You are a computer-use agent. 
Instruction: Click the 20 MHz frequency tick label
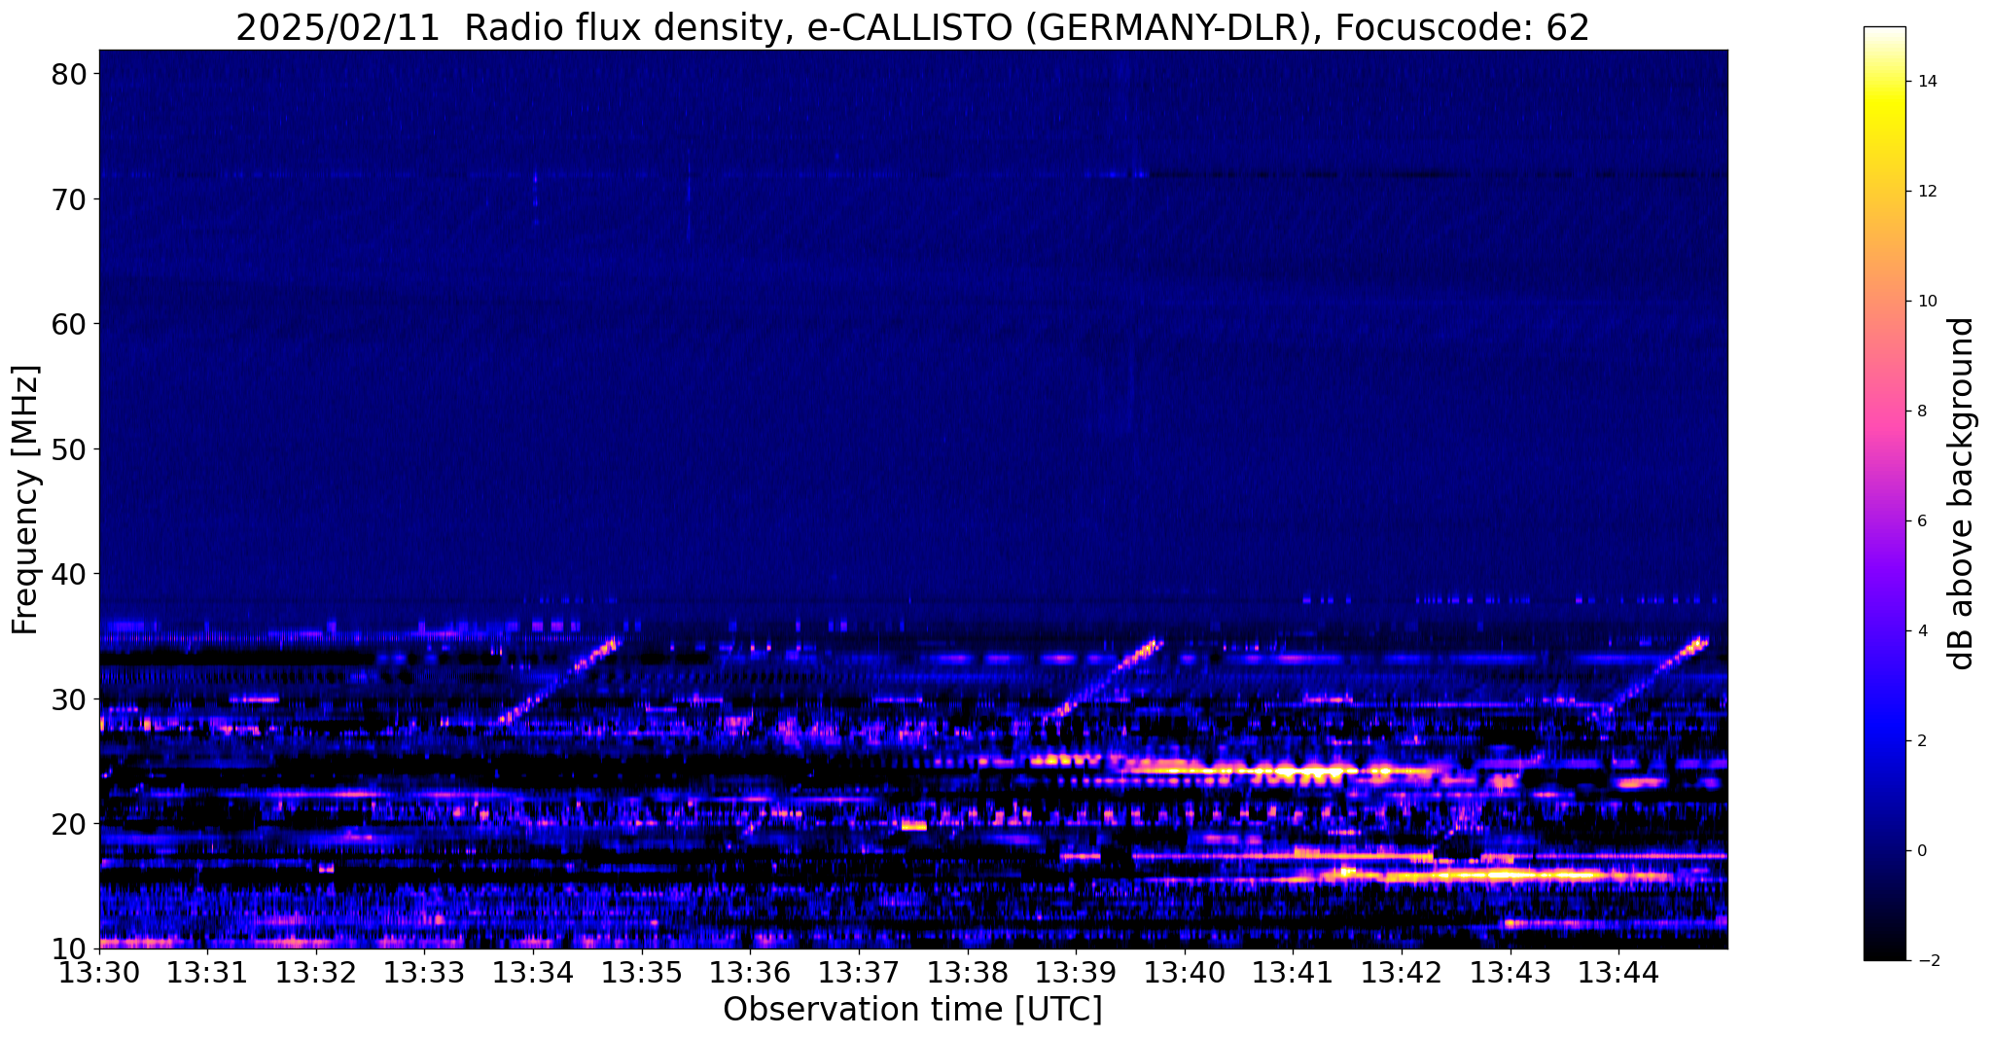click(69, 824)
